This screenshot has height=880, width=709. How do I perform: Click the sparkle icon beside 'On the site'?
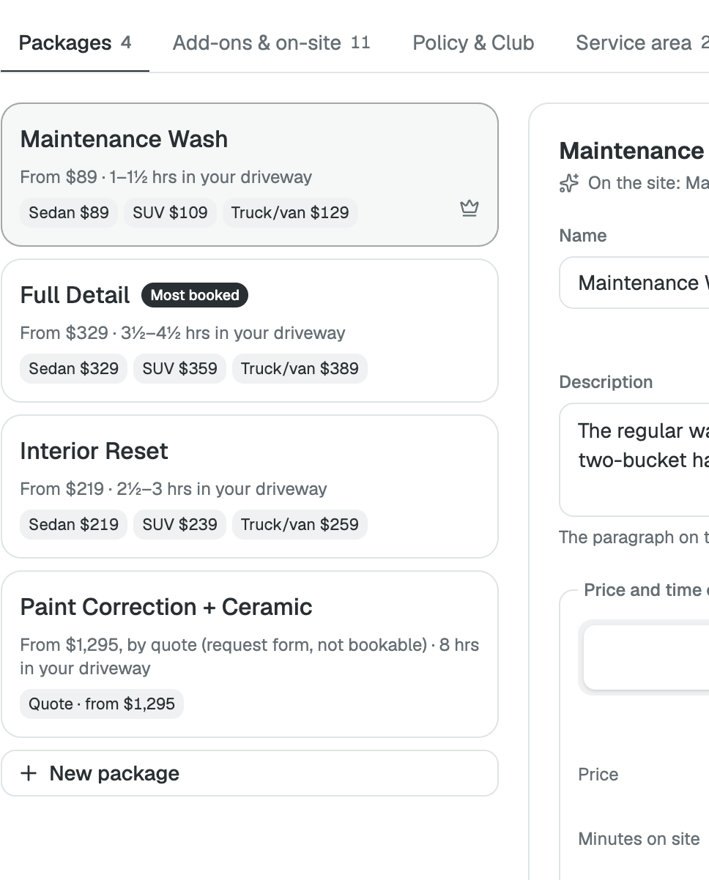point(569,183)
